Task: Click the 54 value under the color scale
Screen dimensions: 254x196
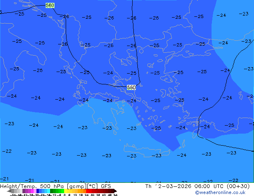Action: click(115, 195)
